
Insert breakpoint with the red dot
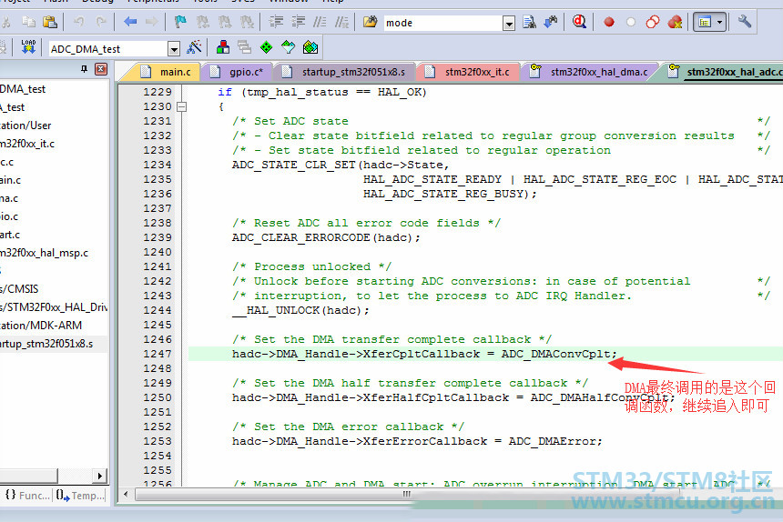tap(609, 23)
